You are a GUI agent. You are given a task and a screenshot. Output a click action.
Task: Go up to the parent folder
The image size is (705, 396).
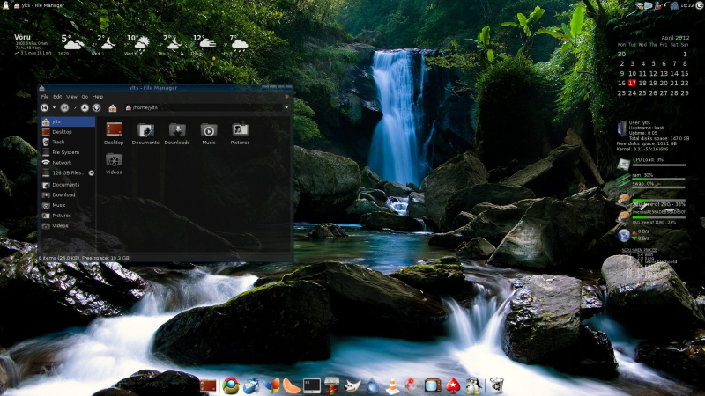coord(85,107)
